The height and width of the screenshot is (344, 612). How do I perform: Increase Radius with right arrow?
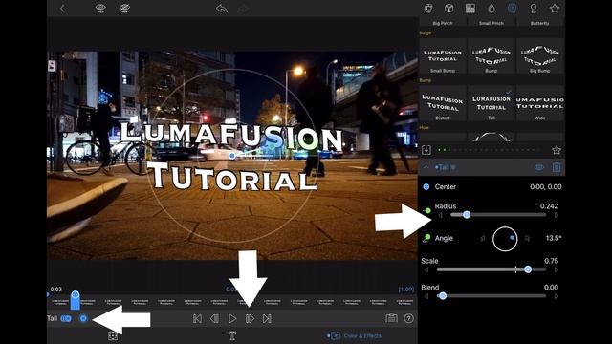coord(557,215)
